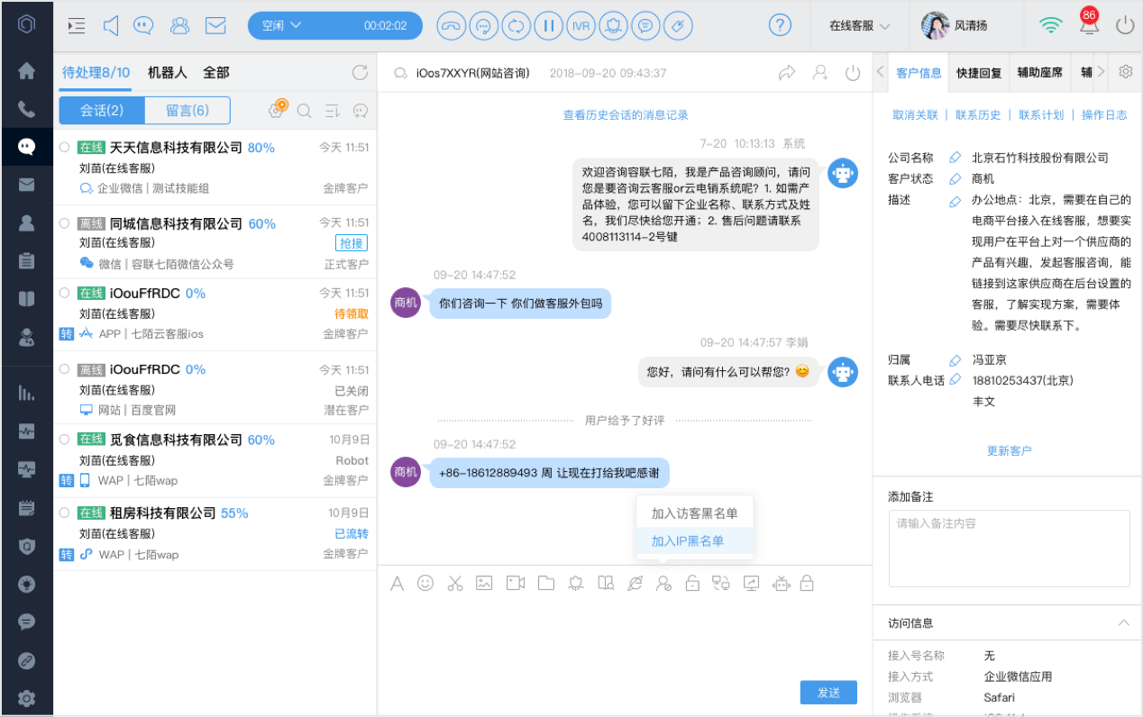This screenshot has width=1143, height=717.
Task: Click the scissors screenshot icon in the chat toolbar
Action: [454, 583]
